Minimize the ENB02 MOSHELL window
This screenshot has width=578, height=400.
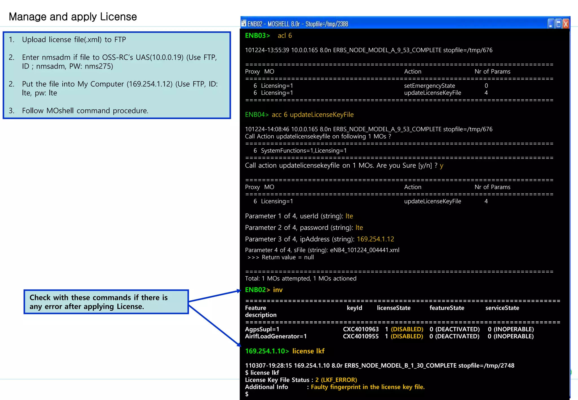tap(551, 24)
